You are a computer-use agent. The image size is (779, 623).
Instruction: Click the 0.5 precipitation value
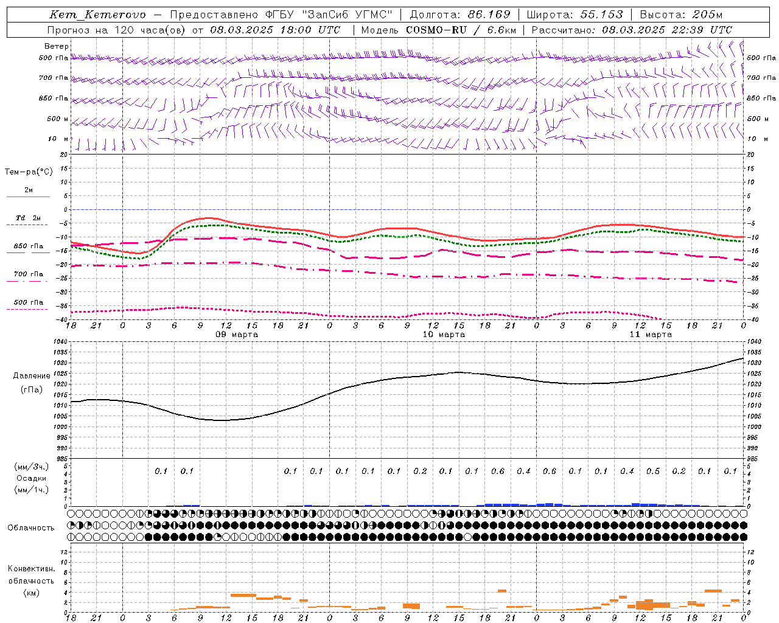(653, 472)
